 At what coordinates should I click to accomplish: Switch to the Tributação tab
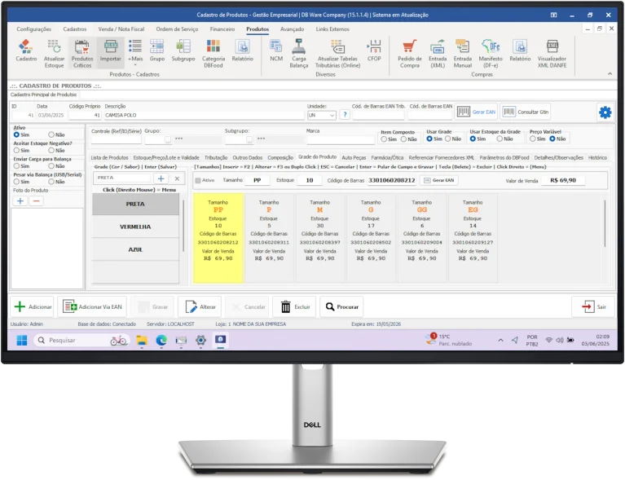point(216,157)
